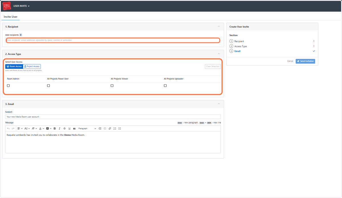The image size is (342, 198).
Task: Click the 'All Projects Viewer' column header
Action: [119, 79]
